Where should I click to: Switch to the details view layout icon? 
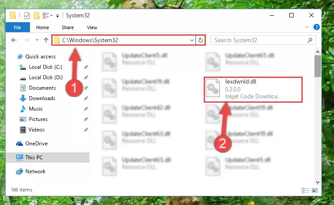coord(305,190)
